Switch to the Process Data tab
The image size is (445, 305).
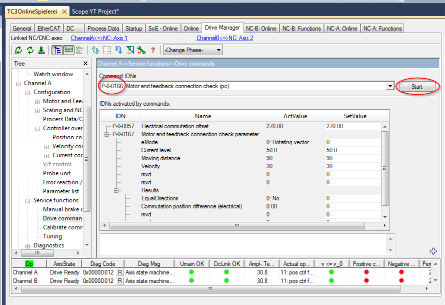(103, 29)
